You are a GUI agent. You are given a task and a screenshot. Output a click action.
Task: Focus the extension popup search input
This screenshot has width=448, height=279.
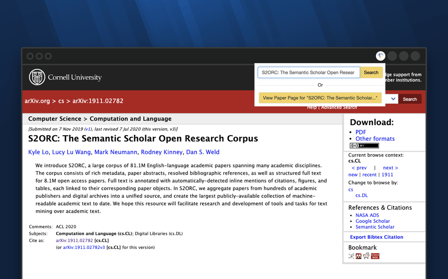click(x=308, y=72)
